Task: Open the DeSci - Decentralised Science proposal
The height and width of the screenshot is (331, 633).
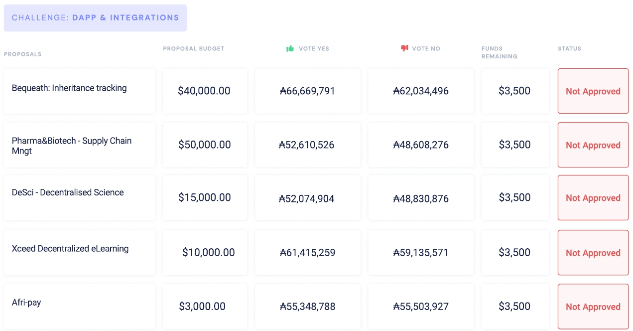Action: click(x=68, y=192)
